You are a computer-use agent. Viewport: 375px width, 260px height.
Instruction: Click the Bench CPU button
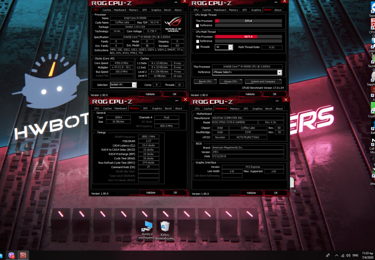click(x=205, y=82)
